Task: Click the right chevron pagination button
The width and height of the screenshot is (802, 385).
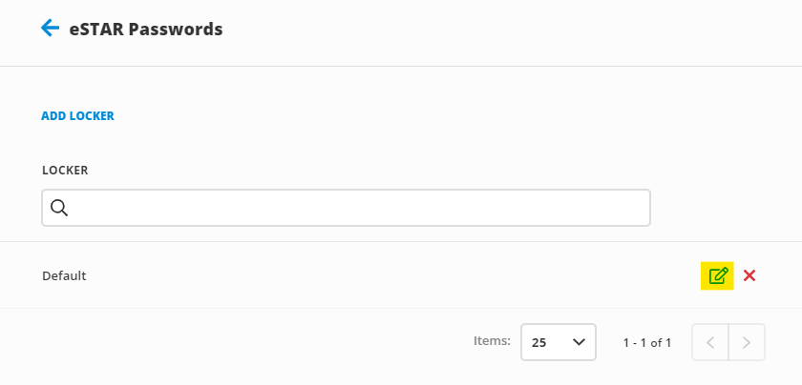Action: (x=747, y=342)
